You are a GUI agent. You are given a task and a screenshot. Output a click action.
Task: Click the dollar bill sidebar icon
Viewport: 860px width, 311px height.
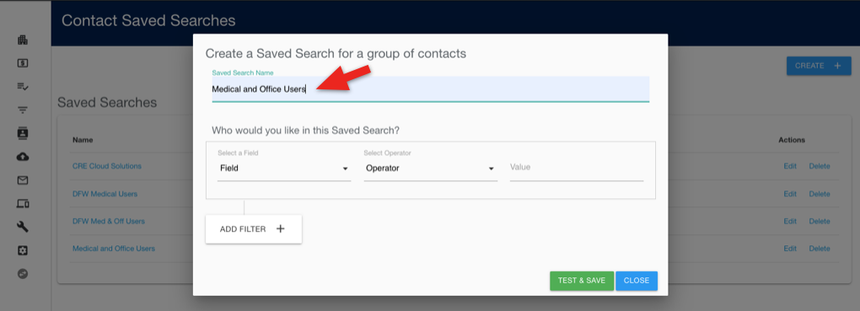tap(23, 63)
